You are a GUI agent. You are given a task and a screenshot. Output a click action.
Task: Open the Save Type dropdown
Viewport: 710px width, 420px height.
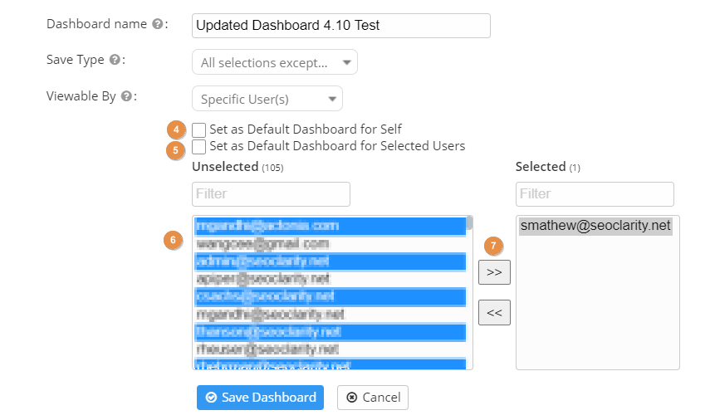274,62
